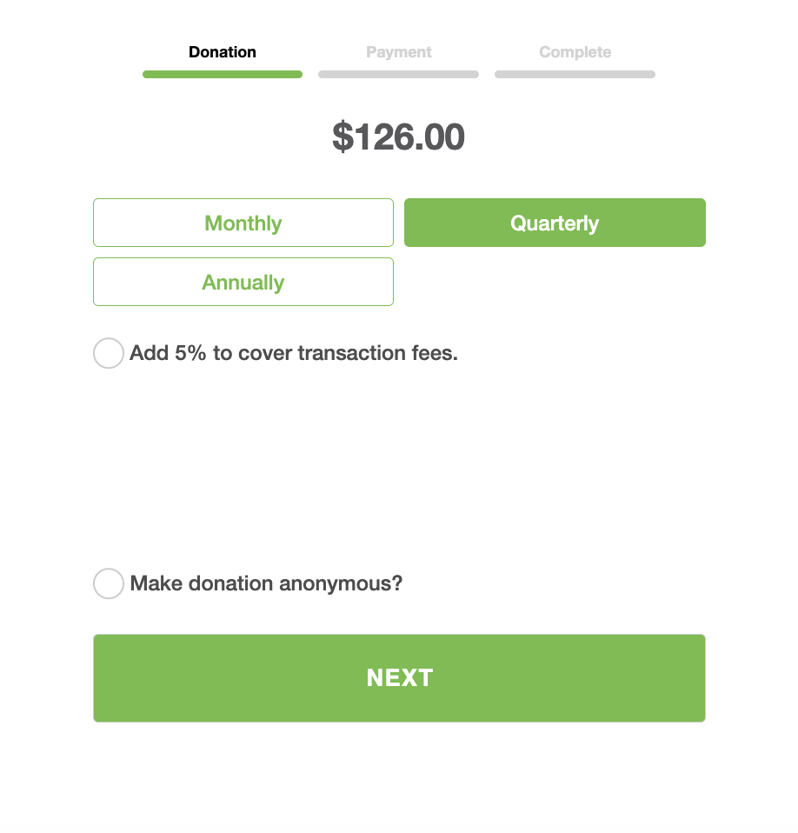Click the gray bar under Complete
Screen dimensions: 798x833
click(x=575, y=75)
